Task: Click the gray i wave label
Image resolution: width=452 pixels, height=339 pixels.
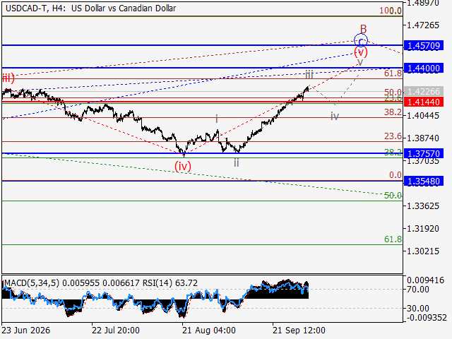Action: (x=217, y=119)
